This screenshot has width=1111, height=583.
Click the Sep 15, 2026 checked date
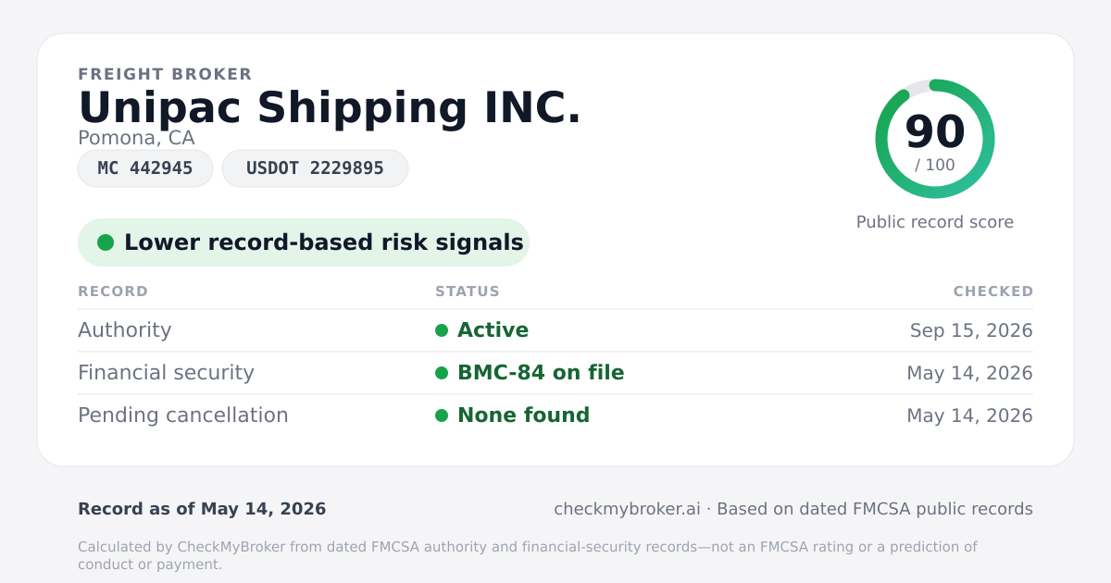tap(971, 330)
